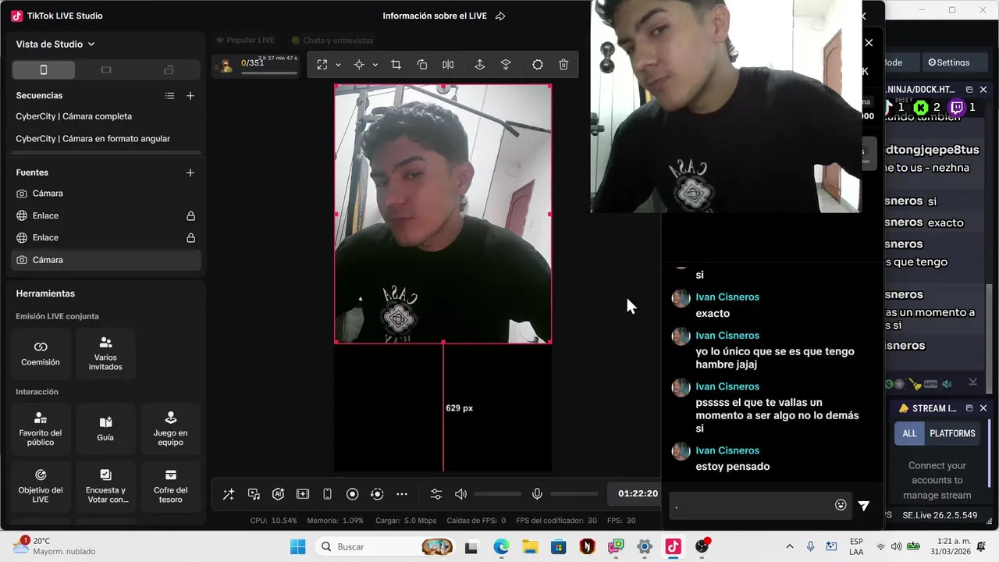Expand the alignment options dropdown arrow
999x562 pixels.
[375, 65]
